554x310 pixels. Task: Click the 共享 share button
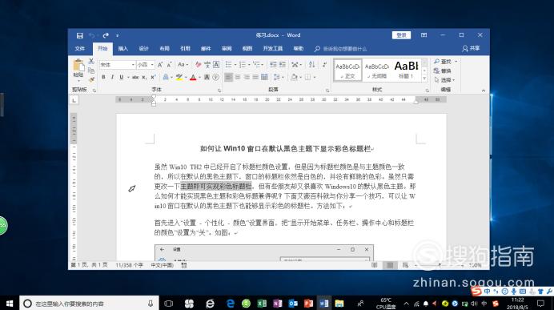click(x=471, y=48)
